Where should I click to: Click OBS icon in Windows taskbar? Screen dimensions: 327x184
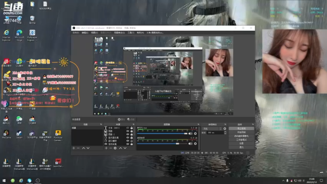click(38, 180)
